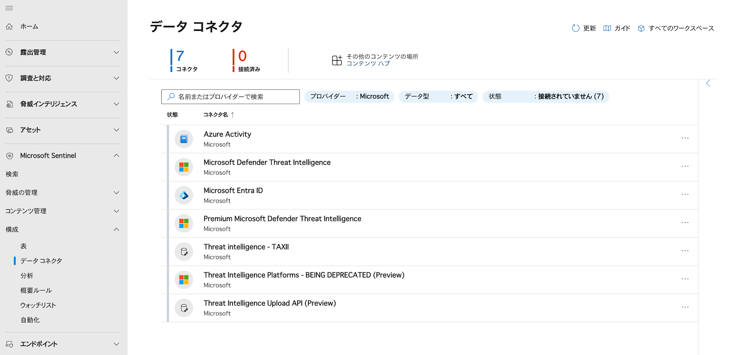The width and height of the screenshot is (735, 355).
Task: Open the hamburger navigation menu
Action: point(9,8)
